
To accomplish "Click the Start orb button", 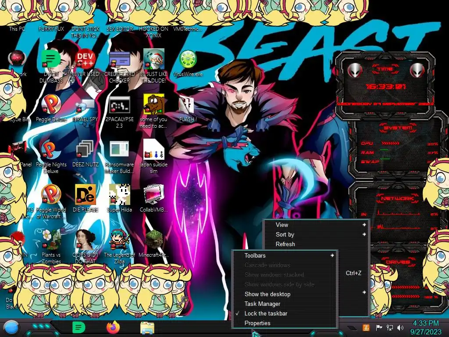I will tap(11, 328).
